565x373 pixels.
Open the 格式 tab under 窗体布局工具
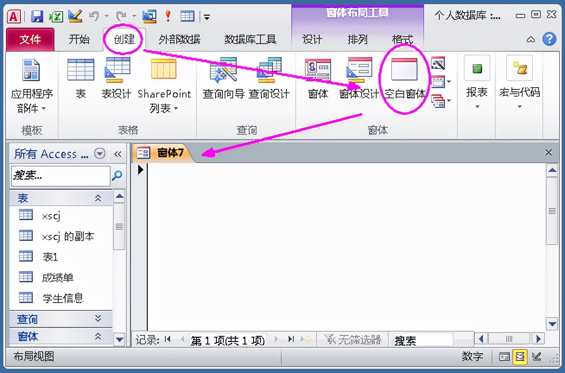403,39
